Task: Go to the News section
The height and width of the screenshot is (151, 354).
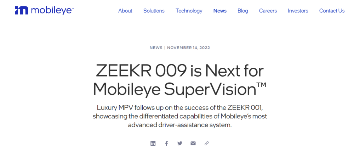Action: [220, 11]
